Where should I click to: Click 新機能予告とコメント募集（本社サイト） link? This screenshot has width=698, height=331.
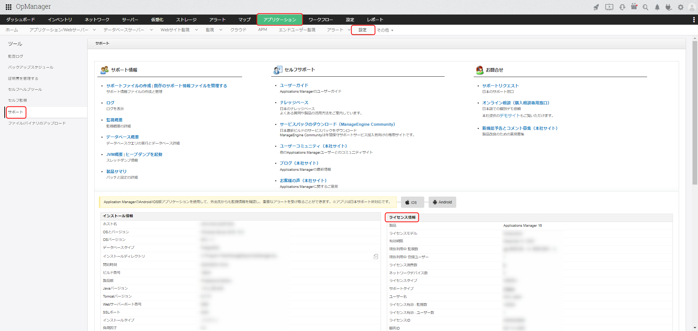pyautogui.click(x=520, y=128)
